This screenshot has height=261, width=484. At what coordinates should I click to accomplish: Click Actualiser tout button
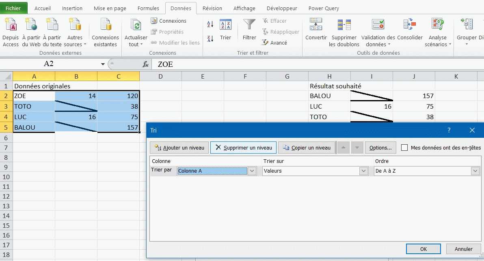click(x=136, y=32)
